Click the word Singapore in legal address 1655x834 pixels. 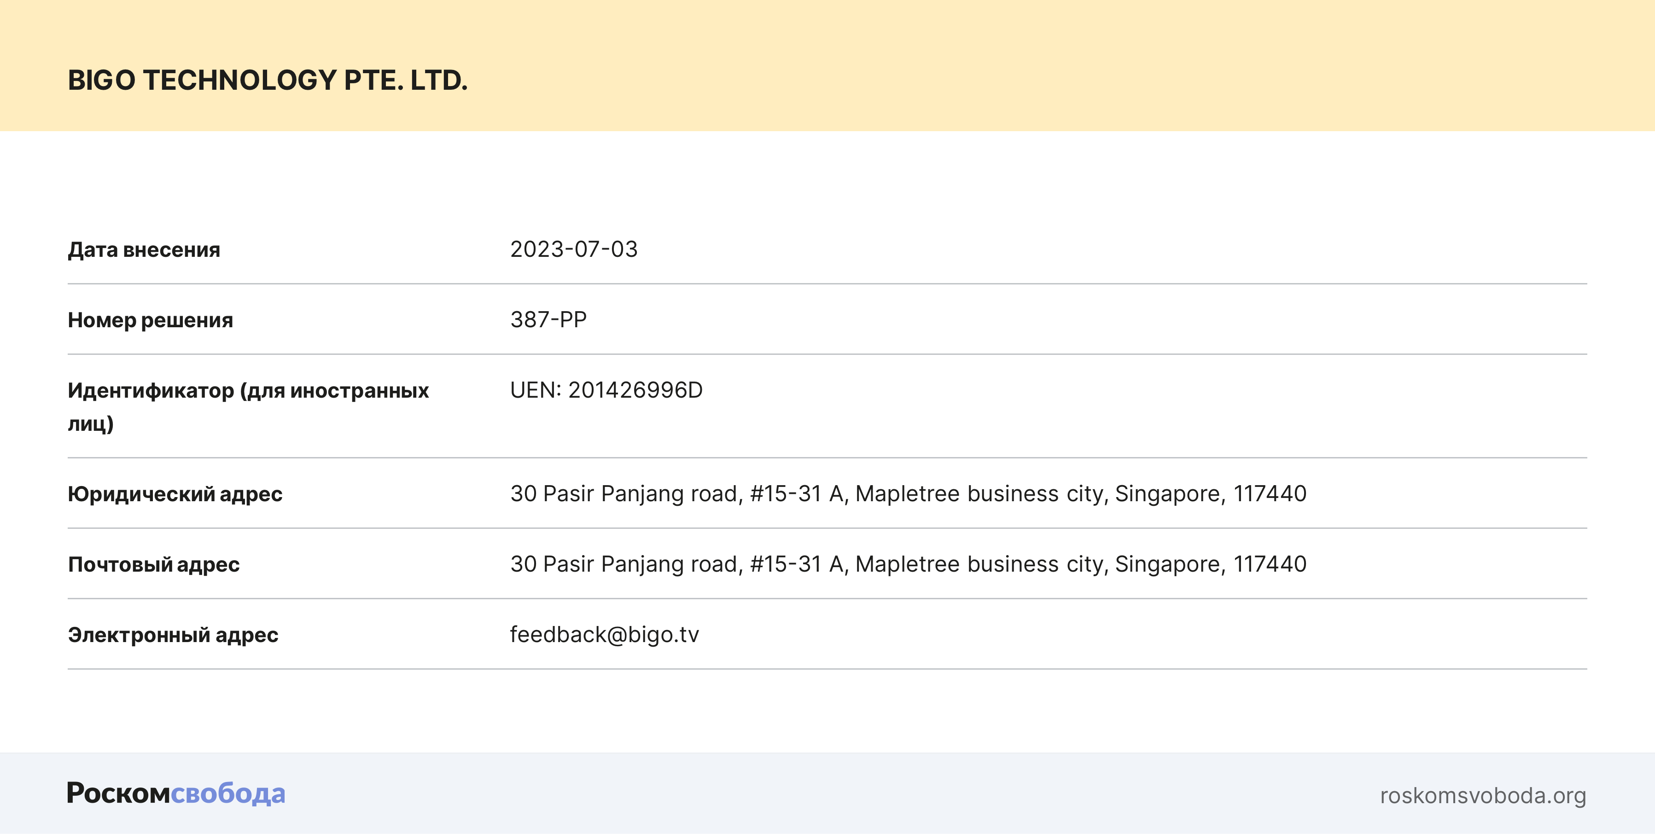click(1167, 494)
